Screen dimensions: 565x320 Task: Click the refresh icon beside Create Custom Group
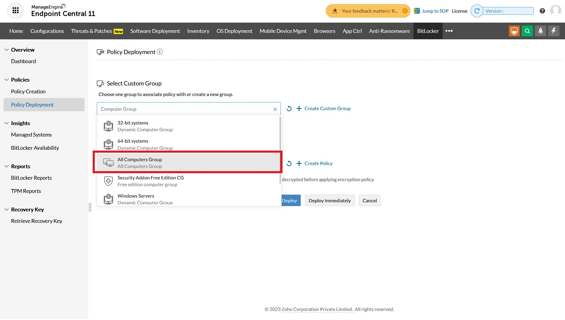pos(289,109)
